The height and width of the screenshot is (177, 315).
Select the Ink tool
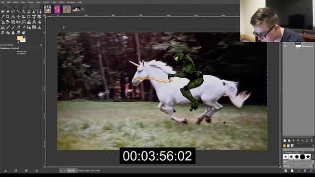(29, 27)
